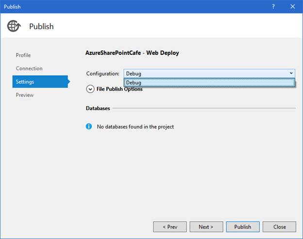Click the Databases section label

click(x=98, y=109)
